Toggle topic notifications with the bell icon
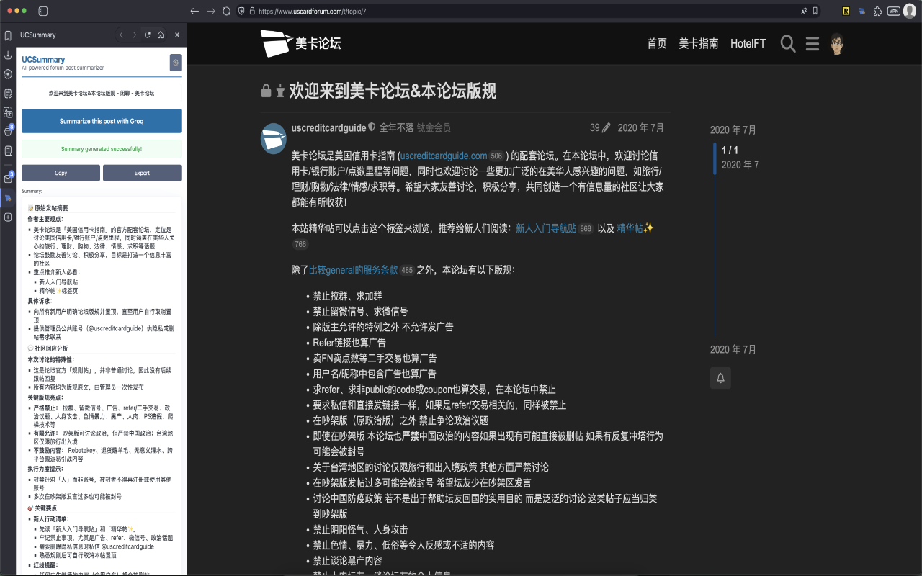The height and width of the screenshot is (576, 922). pyautogui.click(x=720, y=377)
